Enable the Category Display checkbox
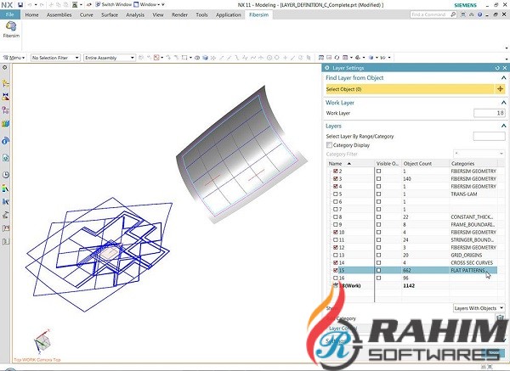510x371 pixels. click(x=330, y=145)
